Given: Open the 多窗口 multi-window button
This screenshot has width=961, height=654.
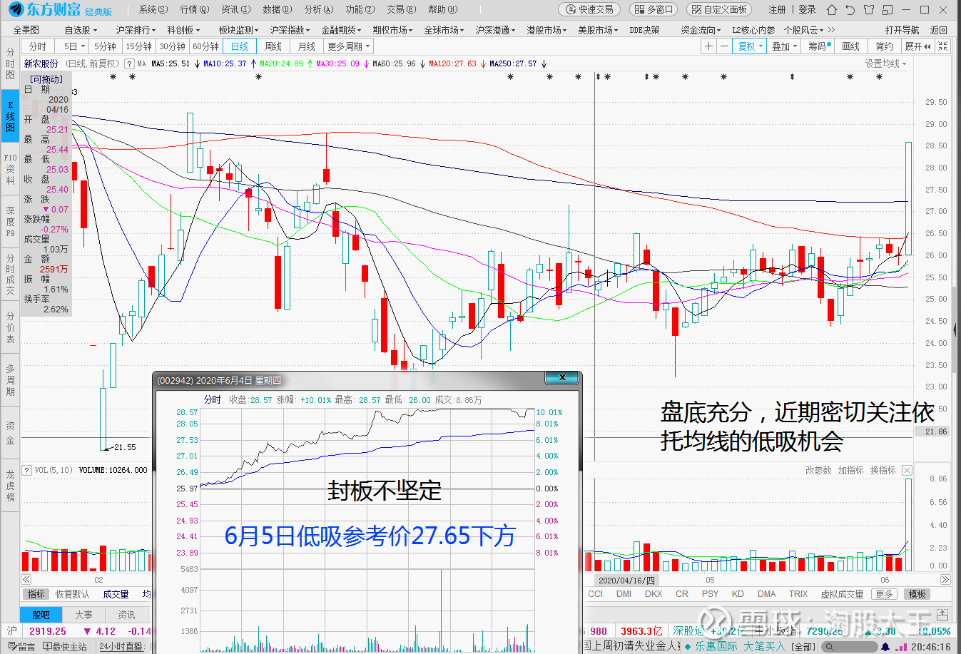Looking at the screenshot, I should (x=654, y=9).
